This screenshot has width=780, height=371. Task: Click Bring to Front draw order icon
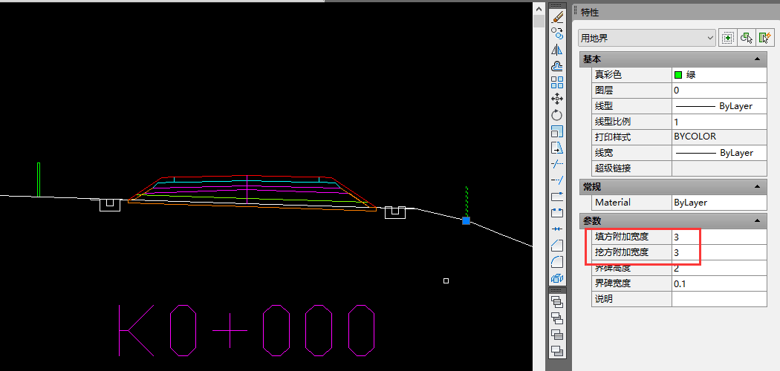(x=557, y=302)
